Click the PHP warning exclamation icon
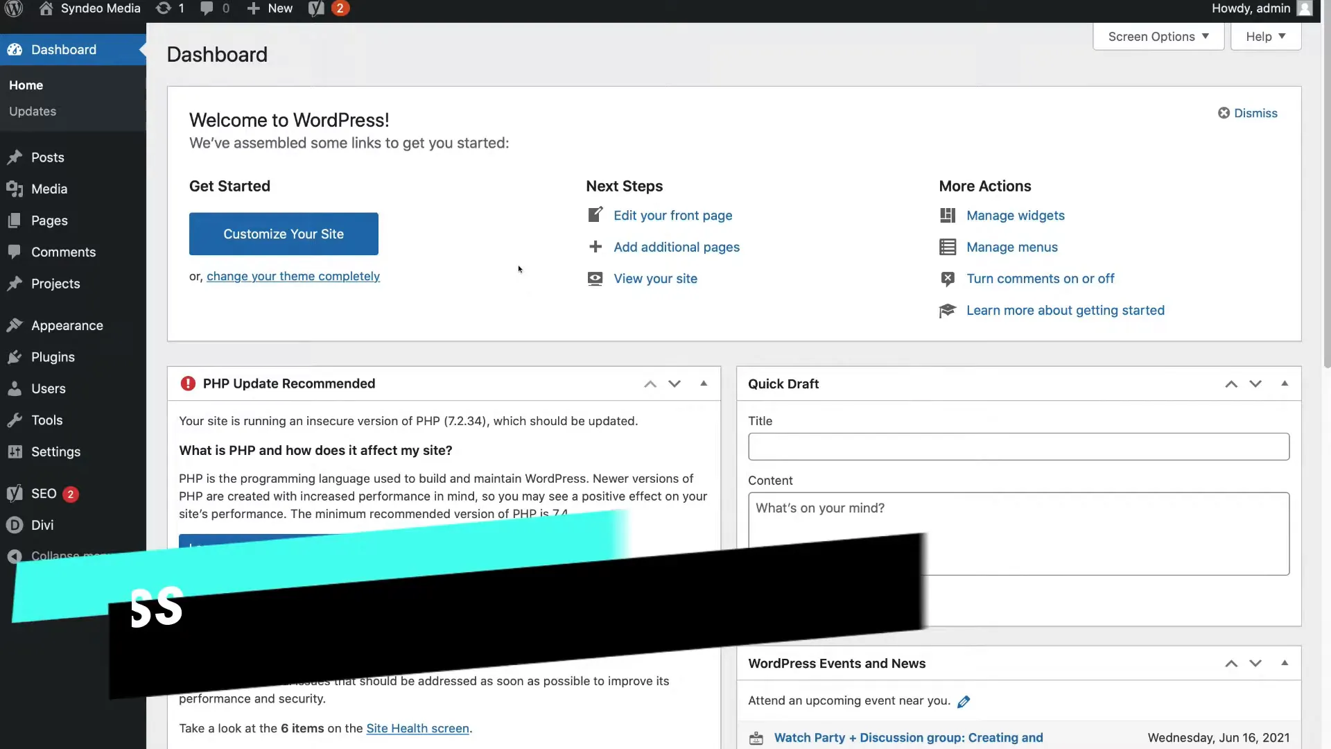 click(x=188, y=384)
